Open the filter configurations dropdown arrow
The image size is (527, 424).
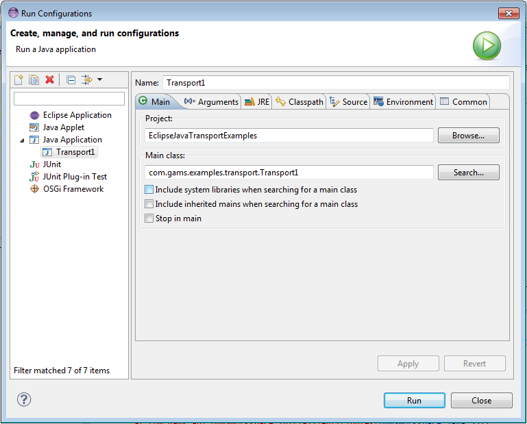(99, 80)
